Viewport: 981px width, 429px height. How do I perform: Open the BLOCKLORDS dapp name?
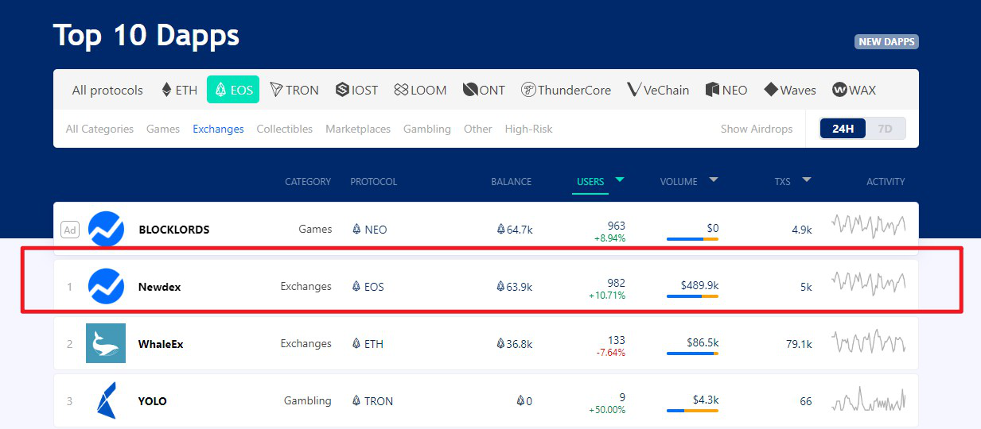[174, 230]
